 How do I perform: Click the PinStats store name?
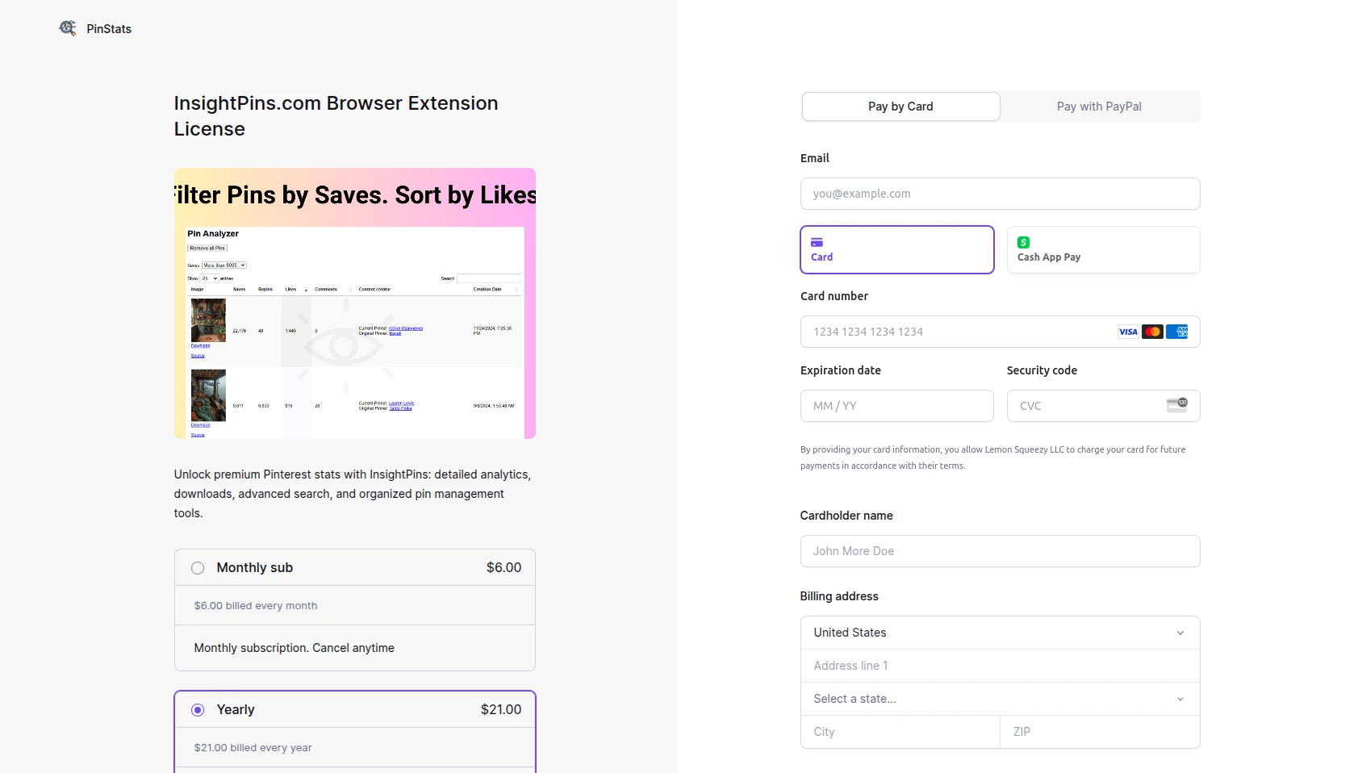point(109,29)
